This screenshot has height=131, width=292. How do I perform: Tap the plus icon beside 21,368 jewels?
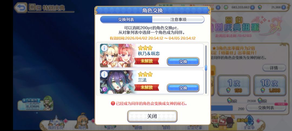[283, 7]
